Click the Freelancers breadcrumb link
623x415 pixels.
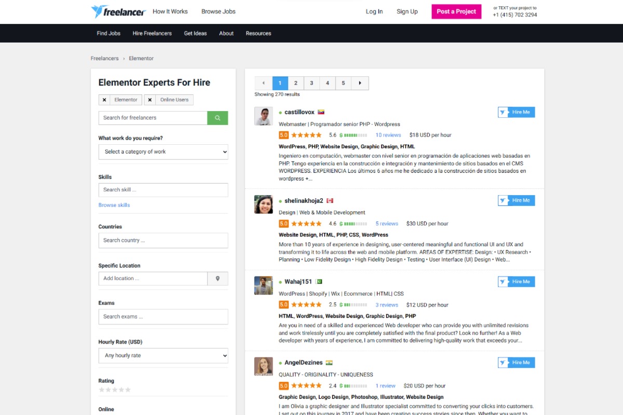[x=104, y=58]
